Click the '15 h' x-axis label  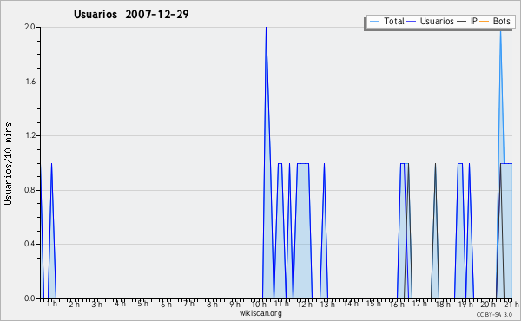click(373, 304)
